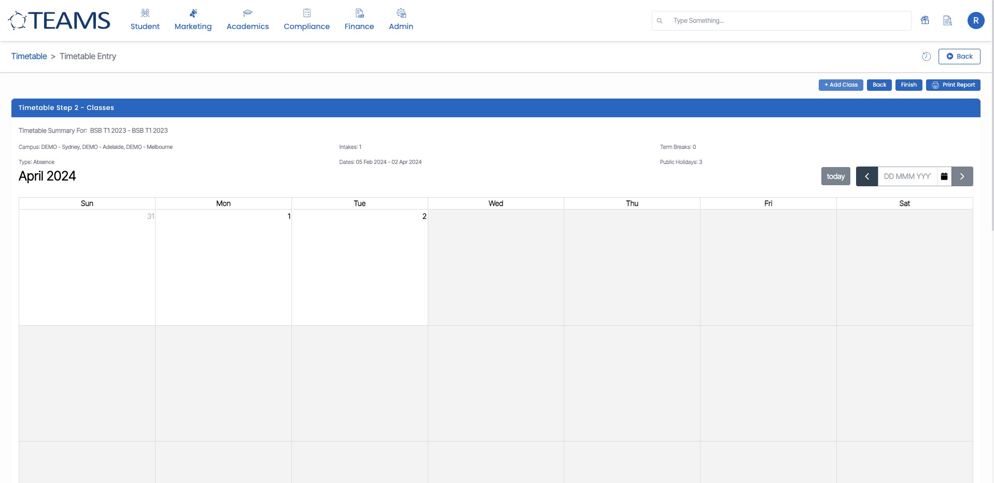Go to next month with right chevron
Screen dimensions: 994x483
[962, 176]
